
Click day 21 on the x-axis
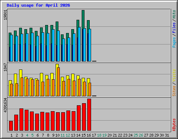pyautogui.click(x=115, y=135)
